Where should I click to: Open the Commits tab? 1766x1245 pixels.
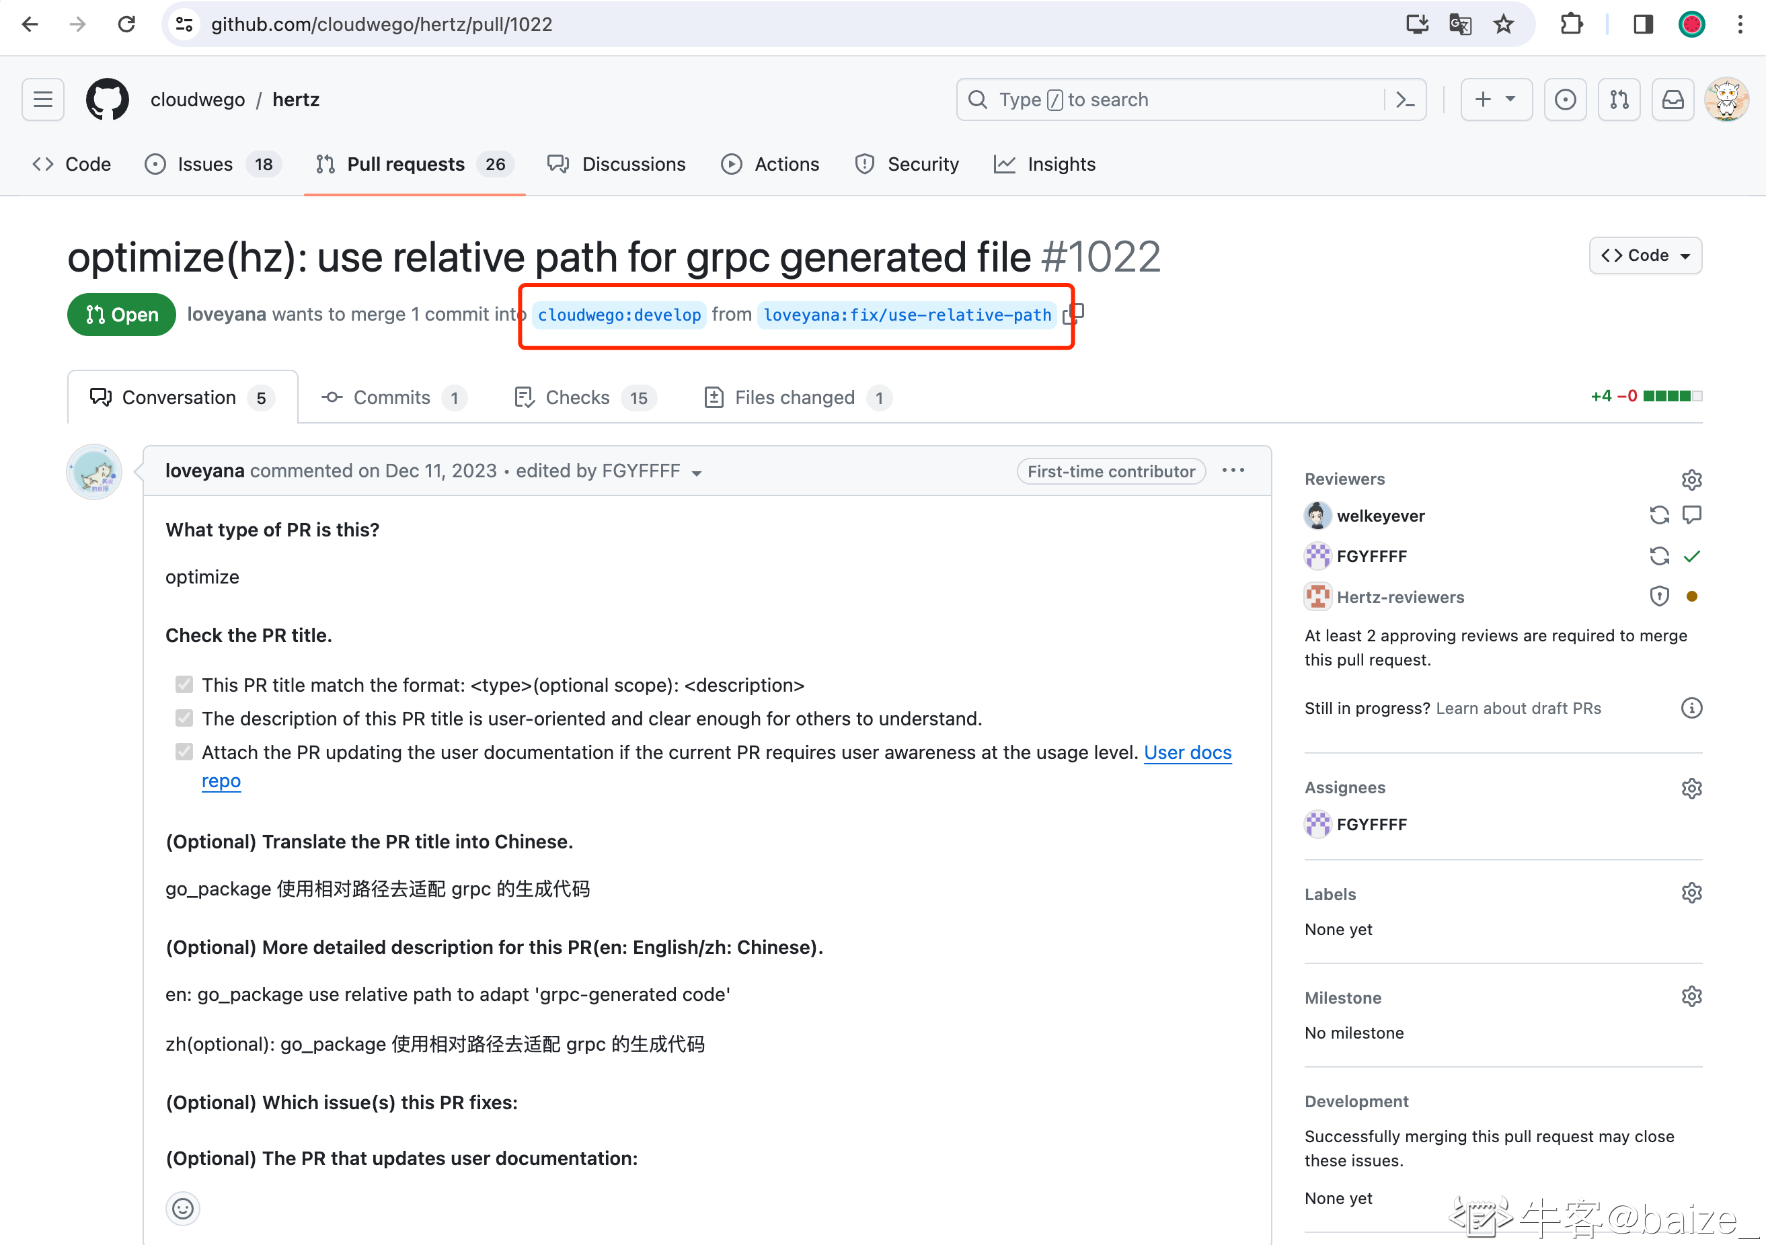(x=392, y=397)
